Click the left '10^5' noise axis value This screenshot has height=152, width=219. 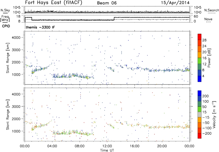[x=17, y=7]
